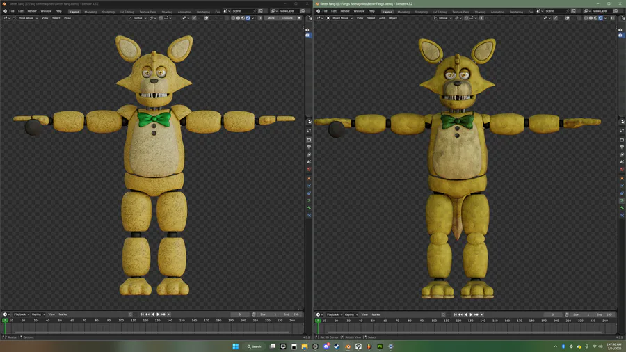
Task: Open the Texture Paint workspace tab in the right window
Action: pyautogui.click(x=460, y=12)
